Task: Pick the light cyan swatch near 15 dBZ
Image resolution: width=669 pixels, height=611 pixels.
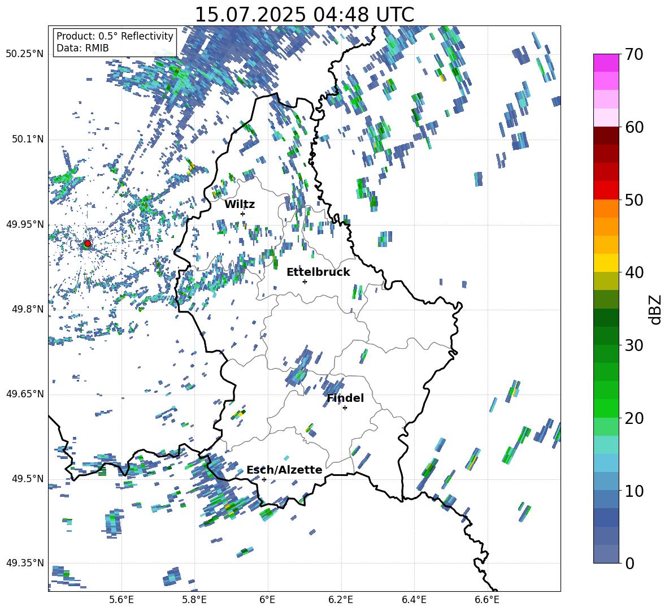Action: point(606,445)
